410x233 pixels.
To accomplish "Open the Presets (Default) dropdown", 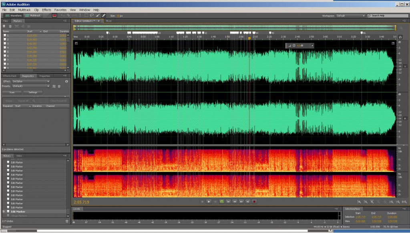I will point(30,86).
